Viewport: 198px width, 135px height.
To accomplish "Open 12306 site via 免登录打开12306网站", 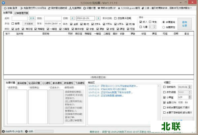I will 21,8.
